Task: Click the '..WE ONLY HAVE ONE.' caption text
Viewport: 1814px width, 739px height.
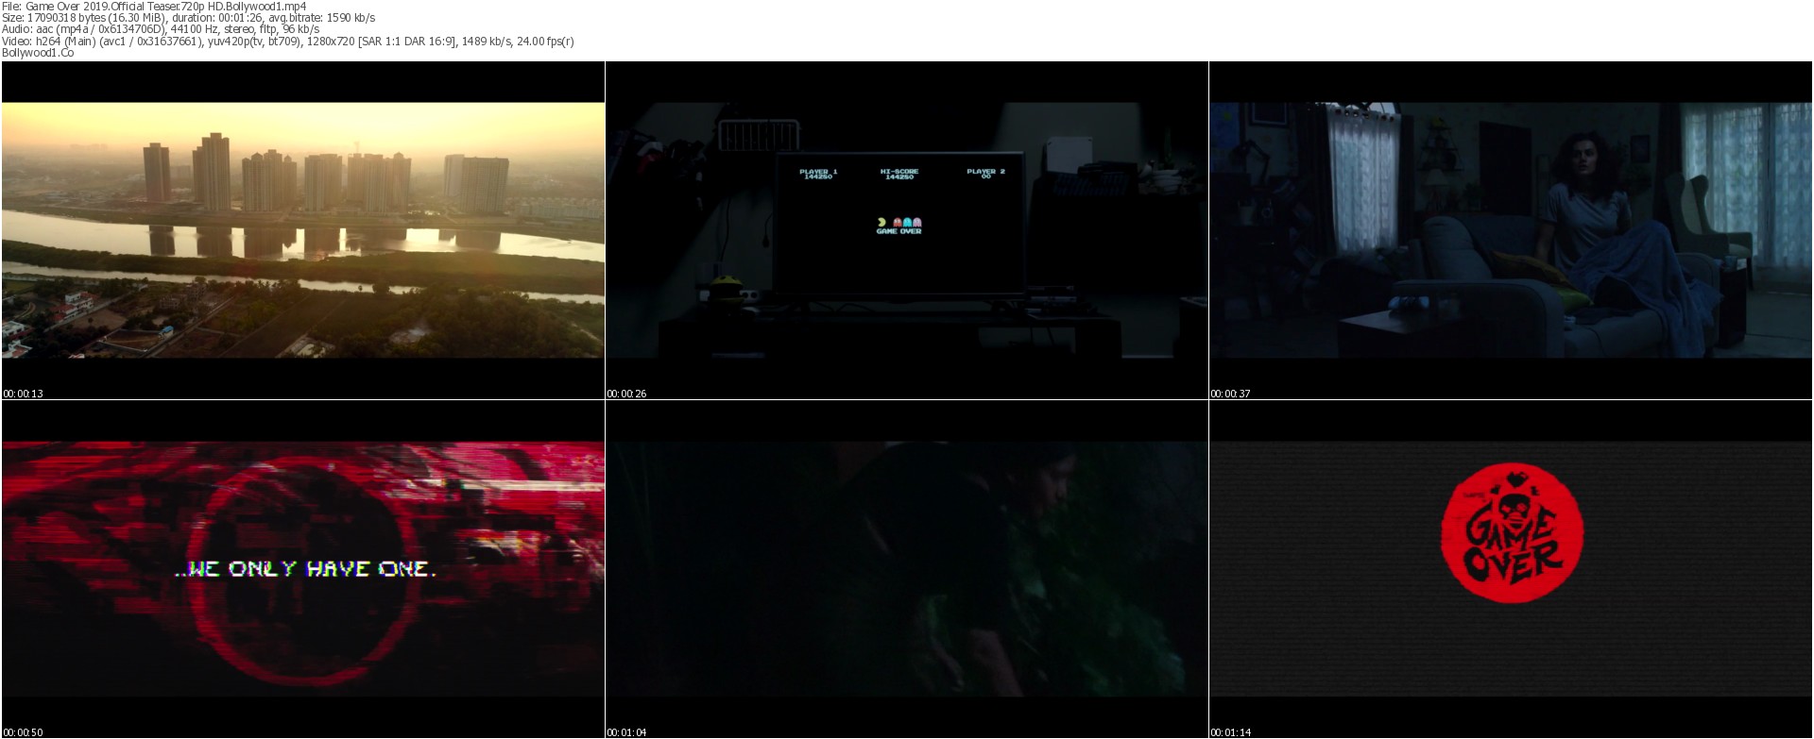Action: [306, 569]
